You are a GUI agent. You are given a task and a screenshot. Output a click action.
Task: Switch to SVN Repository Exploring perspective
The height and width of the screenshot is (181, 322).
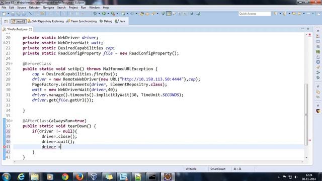[46, 21]
